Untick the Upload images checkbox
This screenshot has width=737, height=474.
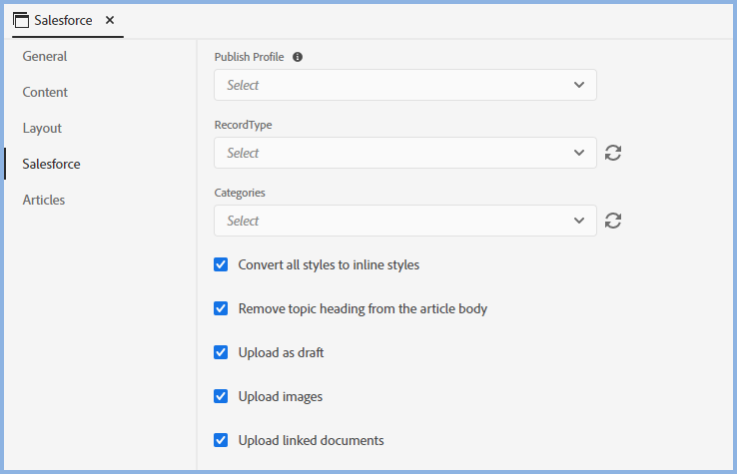(222, 396)
